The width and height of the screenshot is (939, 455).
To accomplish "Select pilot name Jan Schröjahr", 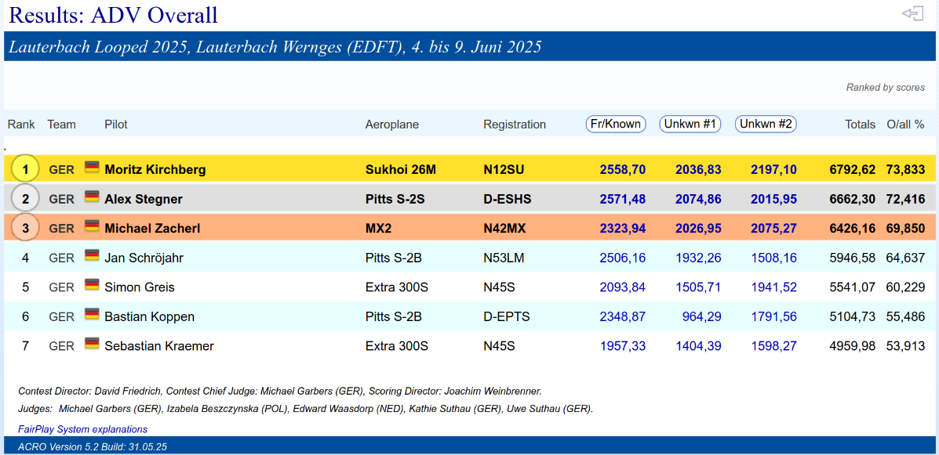I will pos(142,258).
